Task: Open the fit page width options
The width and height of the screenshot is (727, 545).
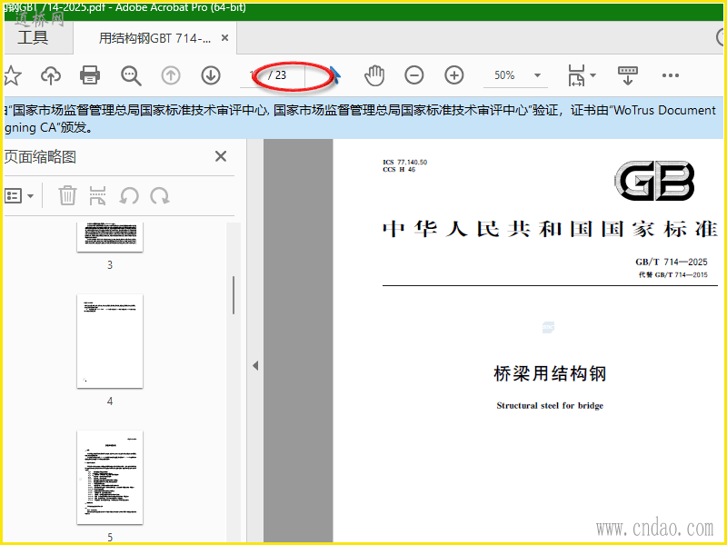Action: [582, 75]
